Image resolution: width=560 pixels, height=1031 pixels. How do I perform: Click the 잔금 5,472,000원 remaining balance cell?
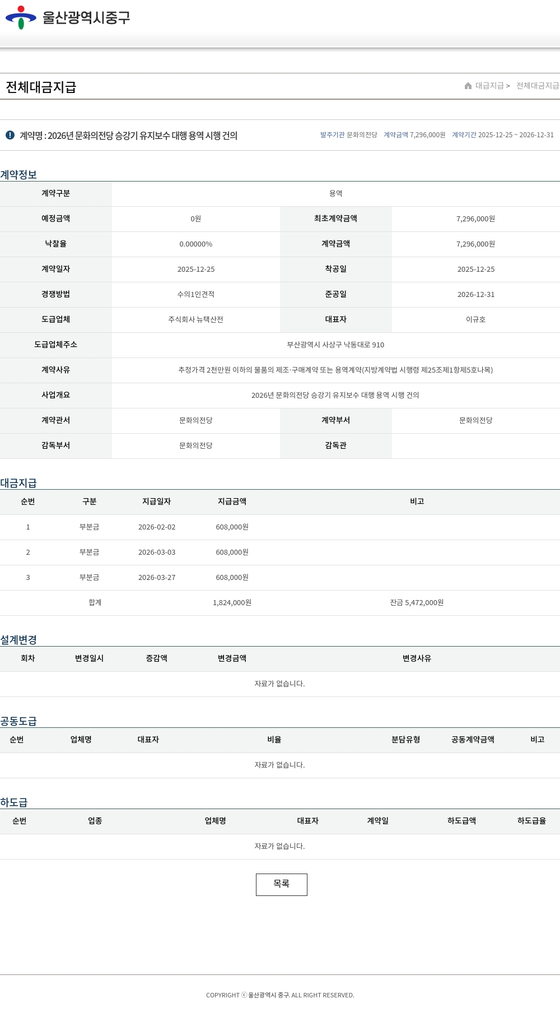(417, 603)
